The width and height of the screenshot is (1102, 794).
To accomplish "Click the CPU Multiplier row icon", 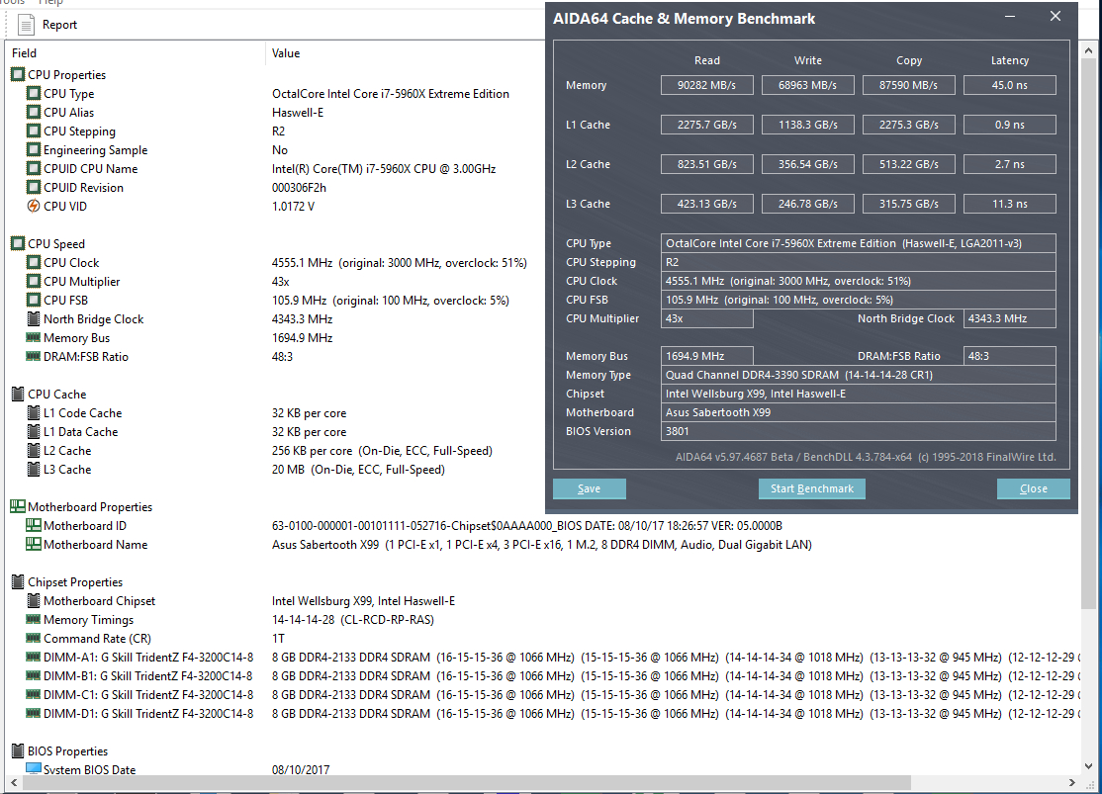I will tap(33, 281).
